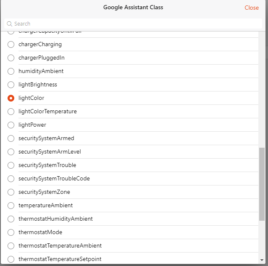Select the thermostatTemperatureAmbient radio button
The image size is (268, 266).
(x=11, y=246)
